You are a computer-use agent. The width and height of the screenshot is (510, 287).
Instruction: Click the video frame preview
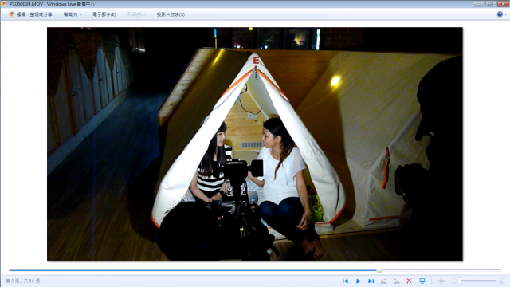(x=255, y=144)
